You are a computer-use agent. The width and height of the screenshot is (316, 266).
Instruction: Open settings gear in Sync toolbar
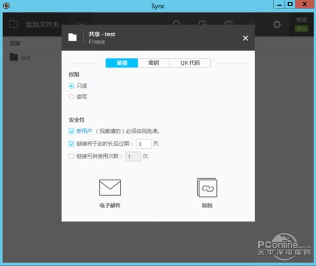277,25
